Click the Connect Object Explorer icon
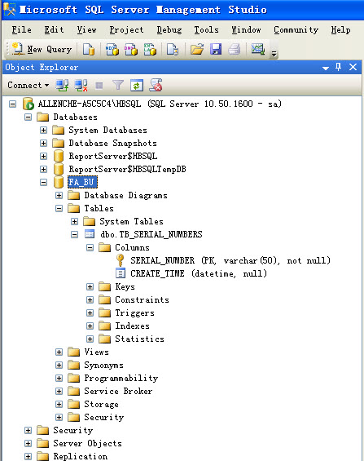The width and height of the screenshot is (364, 461). (62, 85)
